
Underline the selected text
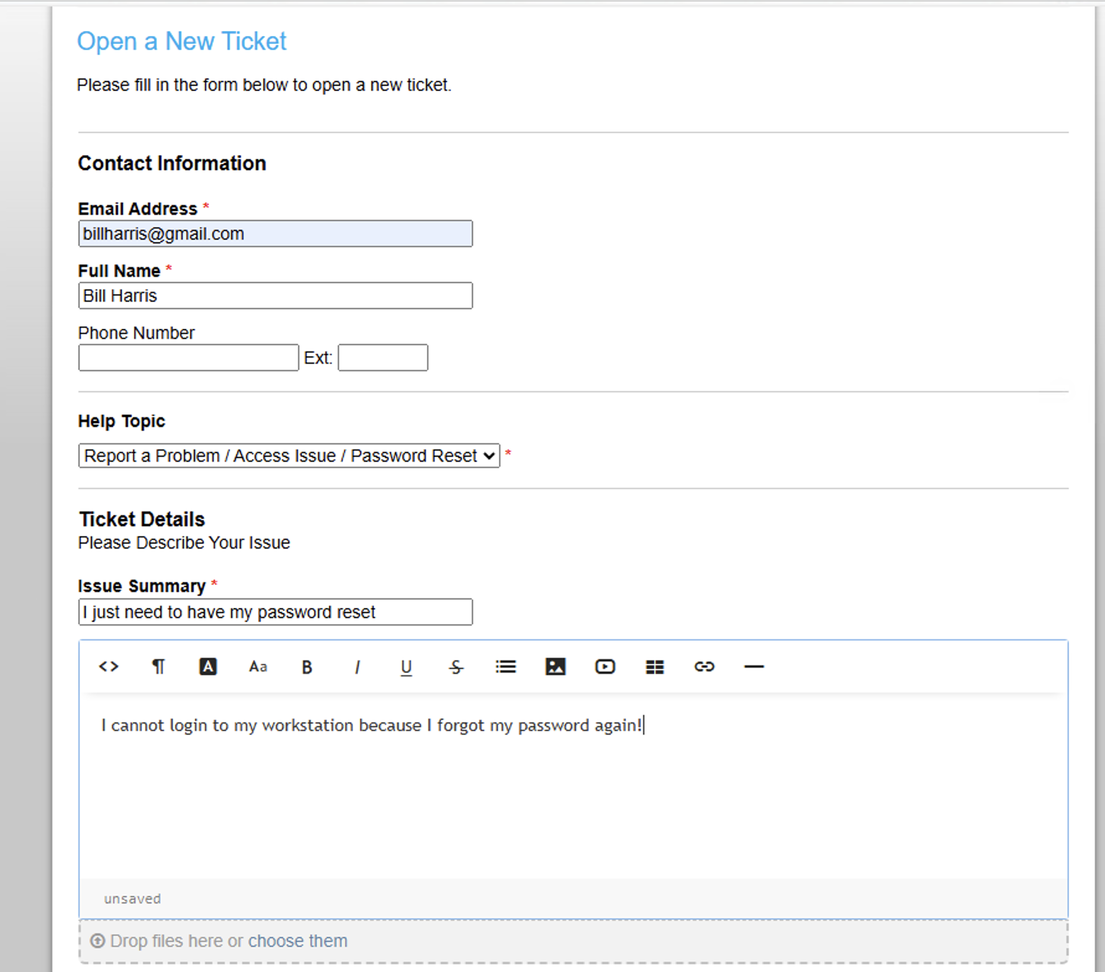pos(407,667)
